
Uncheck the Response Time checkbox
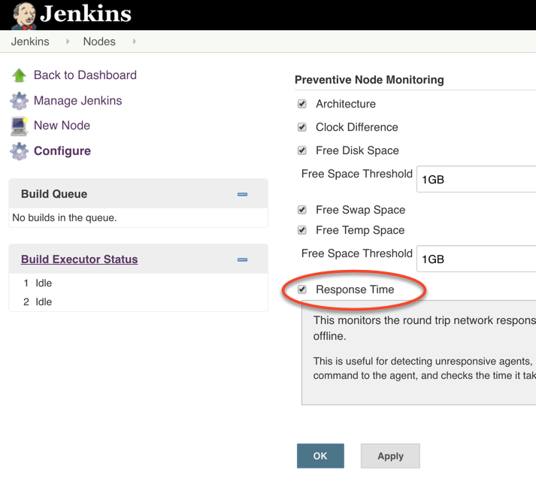(302, 290)
